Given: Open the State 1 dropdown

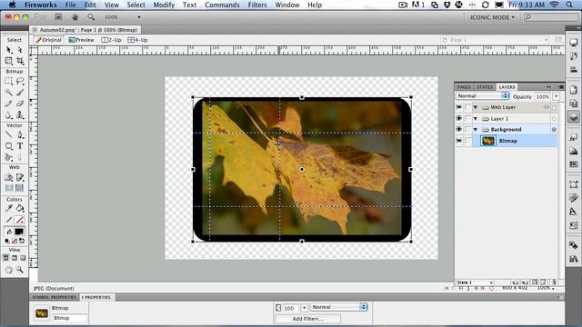Looking at the screenshot, I should point(475,282).
